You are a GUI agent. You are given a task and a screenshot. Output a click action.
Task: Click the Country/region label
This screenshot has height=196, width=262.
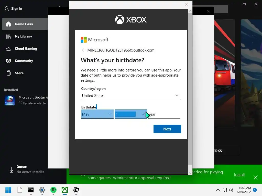(x=93, y=89)
